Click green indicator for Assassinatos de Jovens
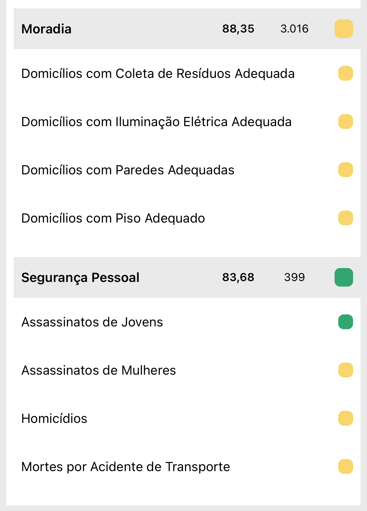The width and height of the screenshot is (367, 511). pyautogui.click(x=345, y=322)
